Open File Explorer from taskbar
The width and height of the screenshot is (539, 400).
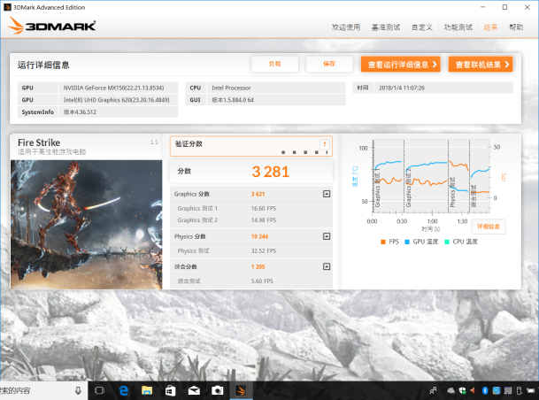coord(147,391)
